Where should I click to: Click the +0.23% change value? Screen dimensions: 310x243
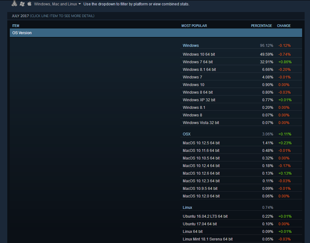tap(285, 143)
